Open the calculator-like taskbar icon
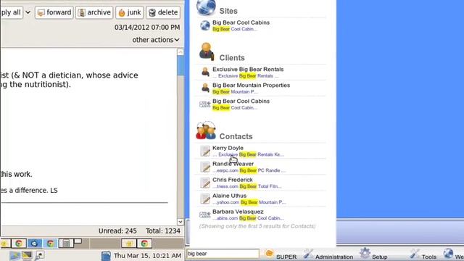464x261 pixels. coord(66,244)
